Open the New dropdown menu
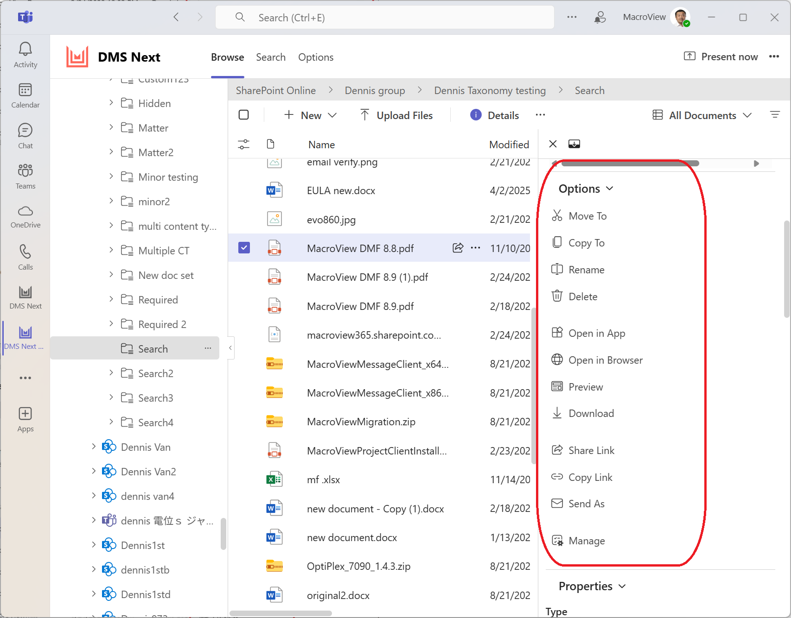Viewport: 791px width, 618px height. [310, 115]
